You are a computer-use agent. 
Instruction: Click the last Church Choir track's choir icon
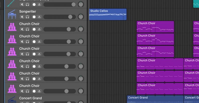[12, 89]
